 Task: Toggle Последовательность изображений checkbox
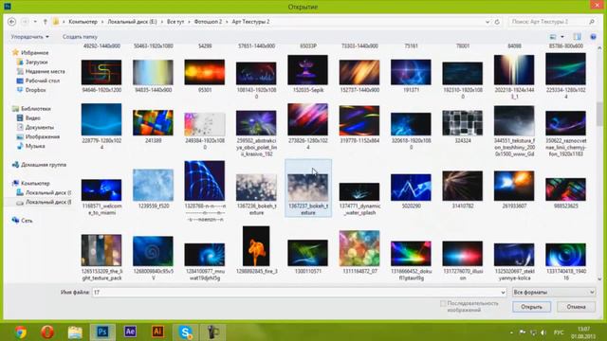coord(443,304)
